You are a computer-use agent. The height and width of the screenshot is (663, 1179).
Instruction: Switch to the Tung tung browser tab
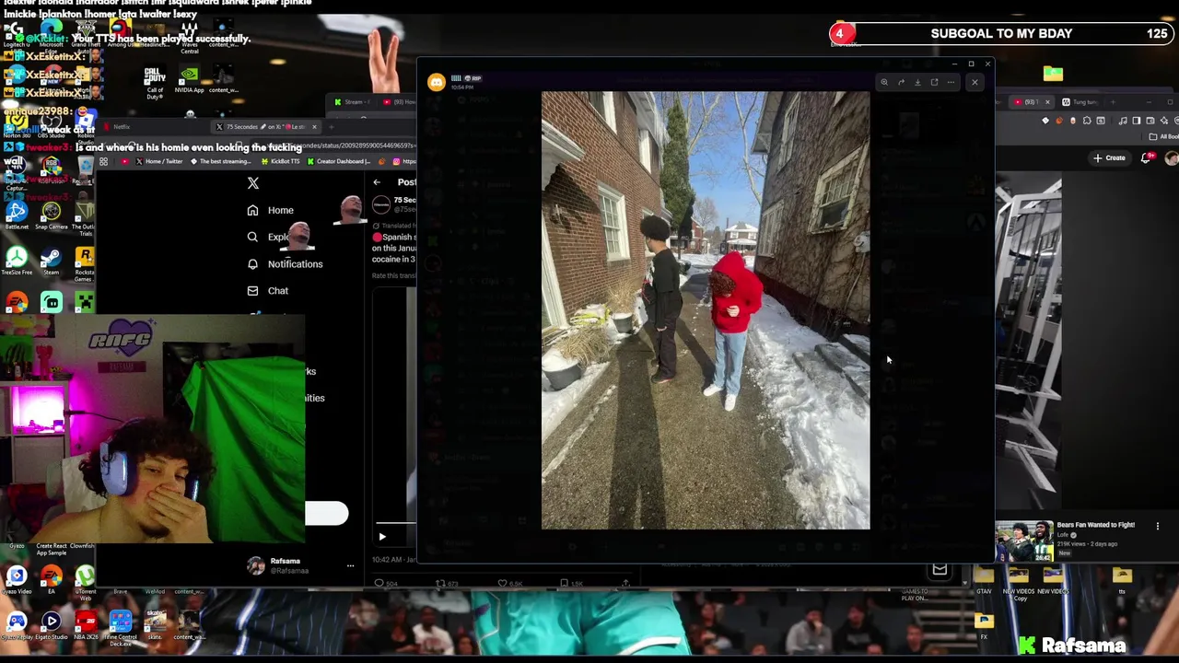pos(1082,102)
